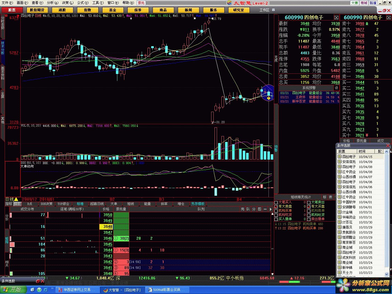Viewport: 392px width, 294px height.
Task: Select the 大单 indicator tab
Action: (x=114, y=204)
